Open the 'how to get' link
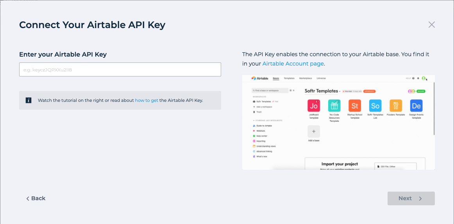This screenshot has height=224, width=454. 147,100
